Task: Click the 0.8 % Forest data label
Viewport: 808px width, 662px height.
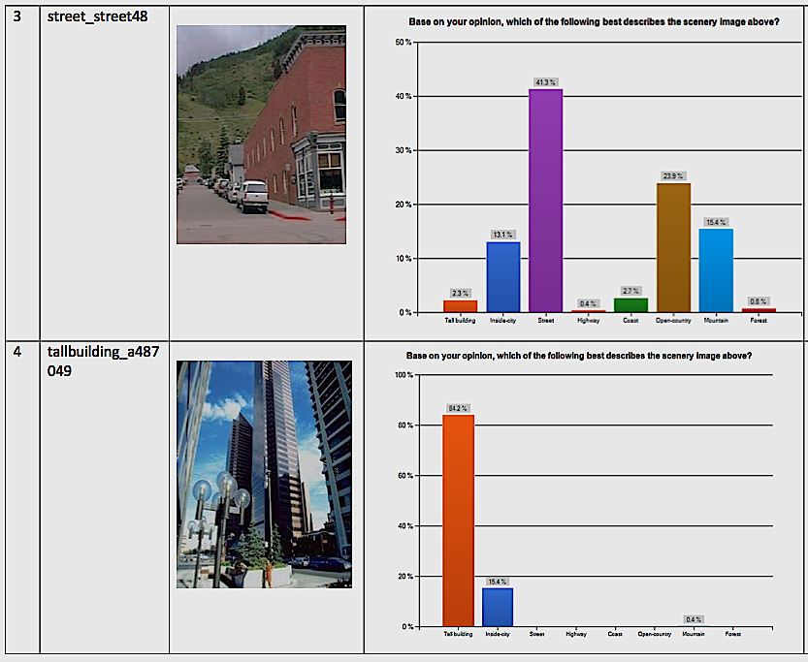Action: click(x=759, y=301)
